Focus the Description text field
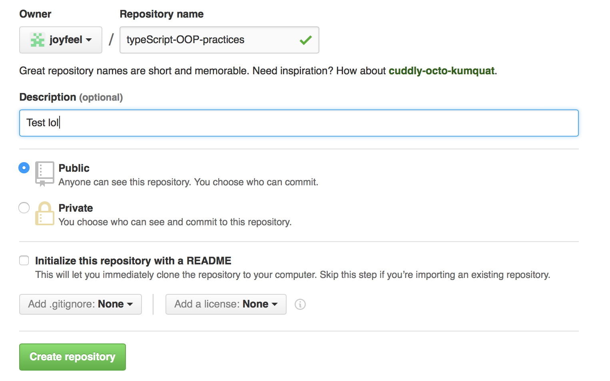Screen dimensions: 610x381 pyautogui.click(x=299, y=123)
